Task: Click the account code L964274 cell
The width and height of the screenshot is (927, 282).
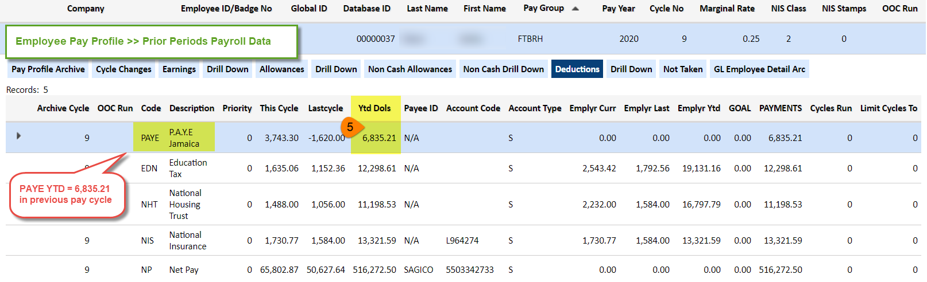Action: tap(462, 241)
